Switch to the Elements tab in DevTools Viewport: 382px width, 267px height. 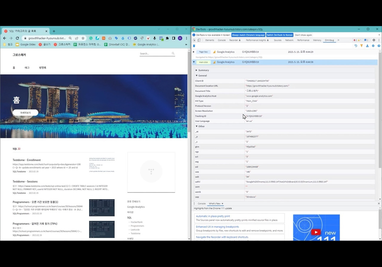point(210,40)
